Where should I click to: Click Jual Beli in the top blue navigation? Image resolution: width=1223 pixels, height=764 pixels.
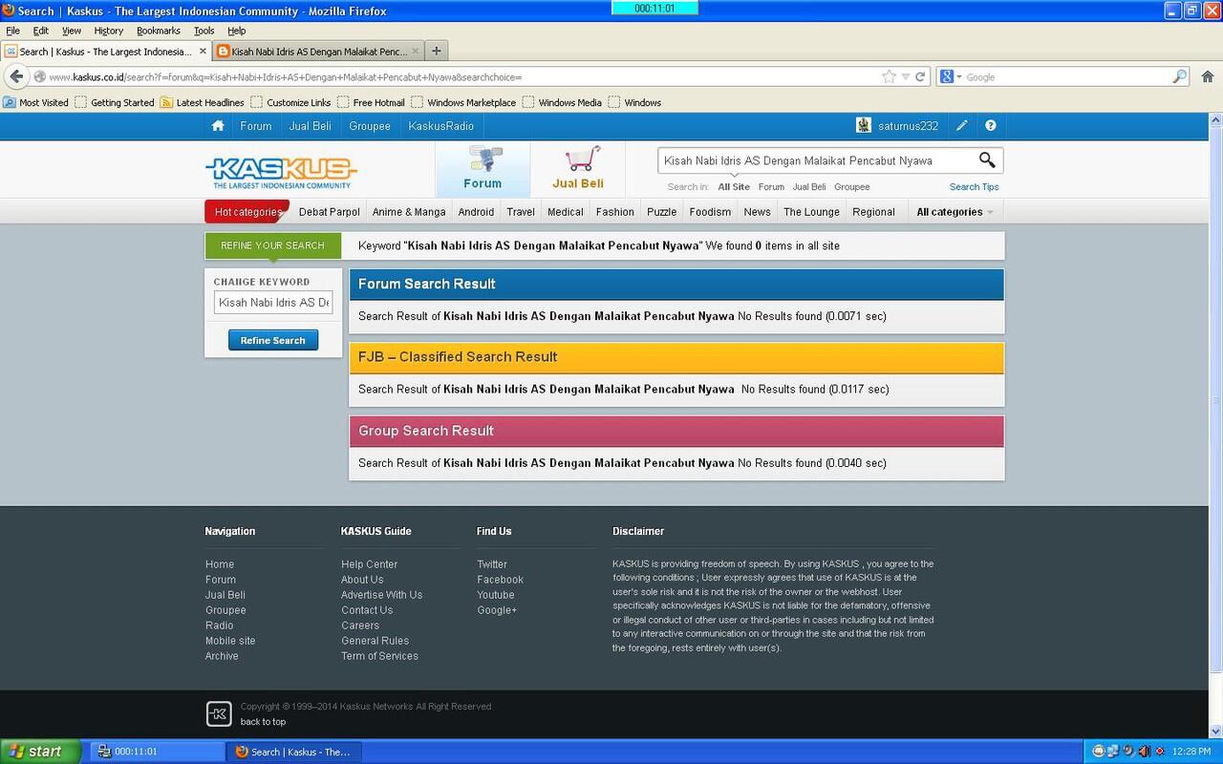pyautogui.click(x=311, y=125)
